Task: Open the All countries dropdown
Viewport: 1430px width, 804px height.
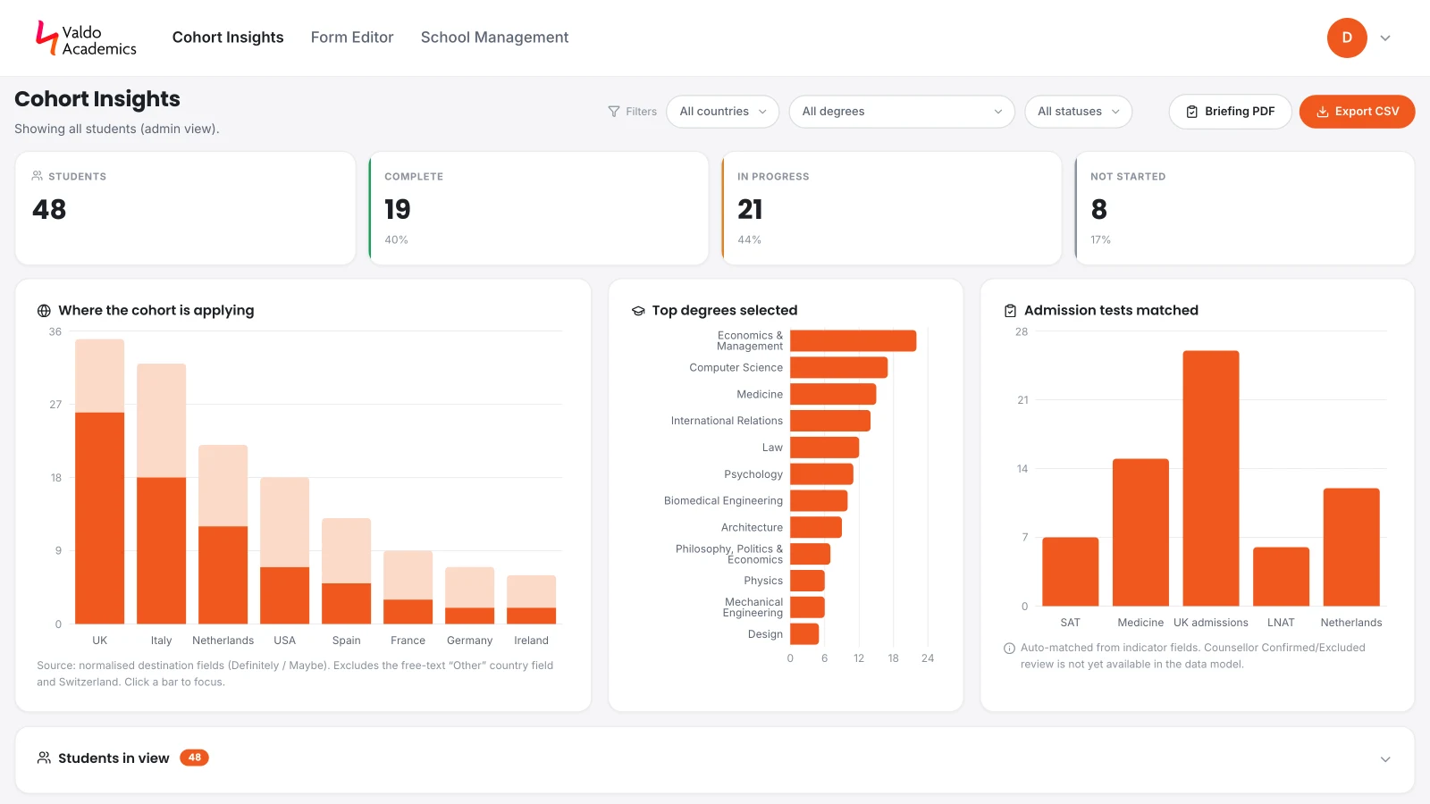Action: pos(722,112)
